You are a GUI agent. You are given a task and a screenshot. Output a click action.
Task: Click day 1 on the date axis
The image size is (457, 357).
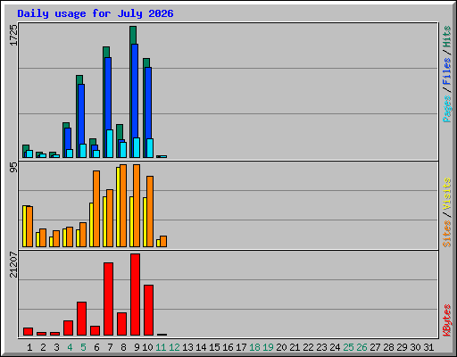tap(29, 347)
